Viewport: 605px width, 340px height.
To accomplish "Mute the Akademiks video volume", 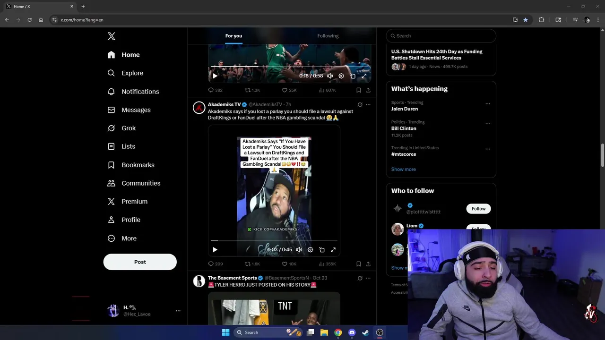I will click(x=299, y=250).
